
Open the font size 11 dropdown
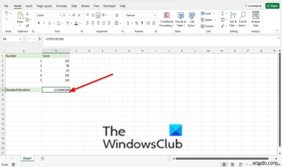pyautogui.click(x=69, y=15)
